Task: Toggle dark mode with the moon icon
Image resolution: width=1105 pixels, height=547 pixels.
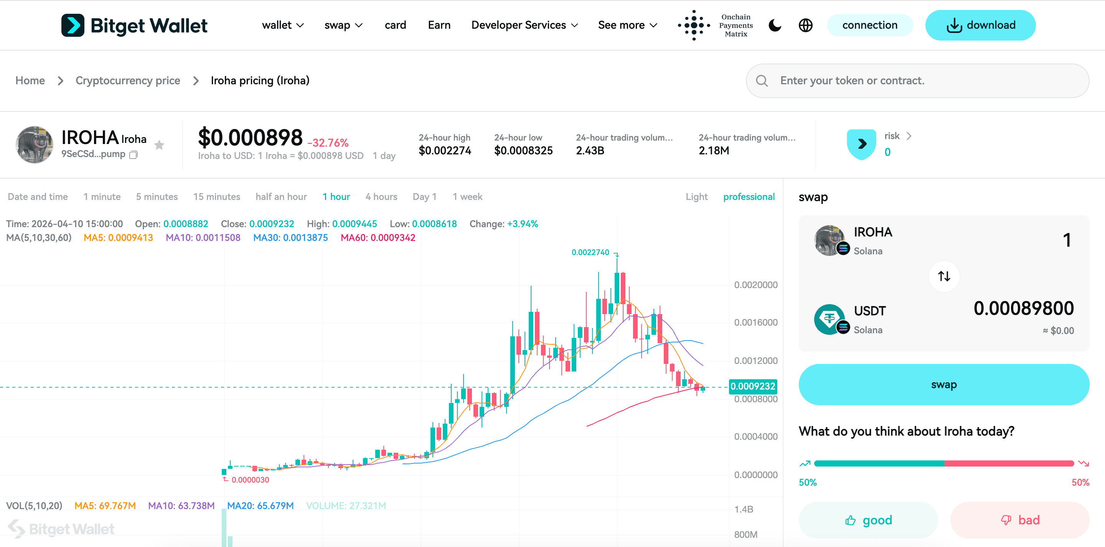Action: click(x=774, y=25)
